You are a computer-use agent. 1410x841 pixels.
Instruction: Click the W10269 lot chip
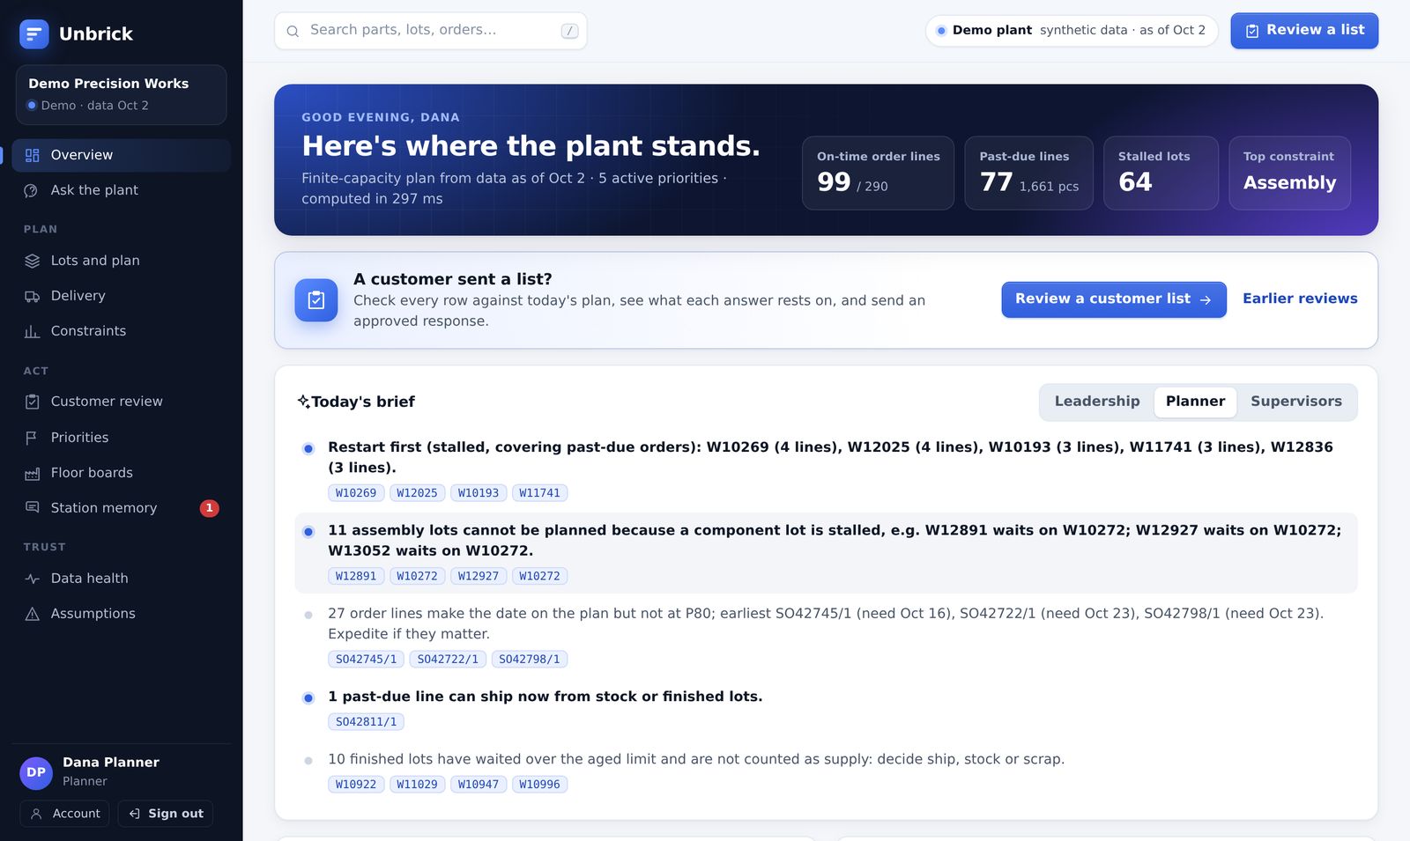(x=356, y=493)
